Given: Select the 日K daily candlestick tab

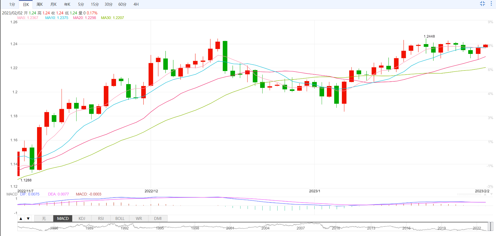Looking at the screenshot, I should (26, 4).
